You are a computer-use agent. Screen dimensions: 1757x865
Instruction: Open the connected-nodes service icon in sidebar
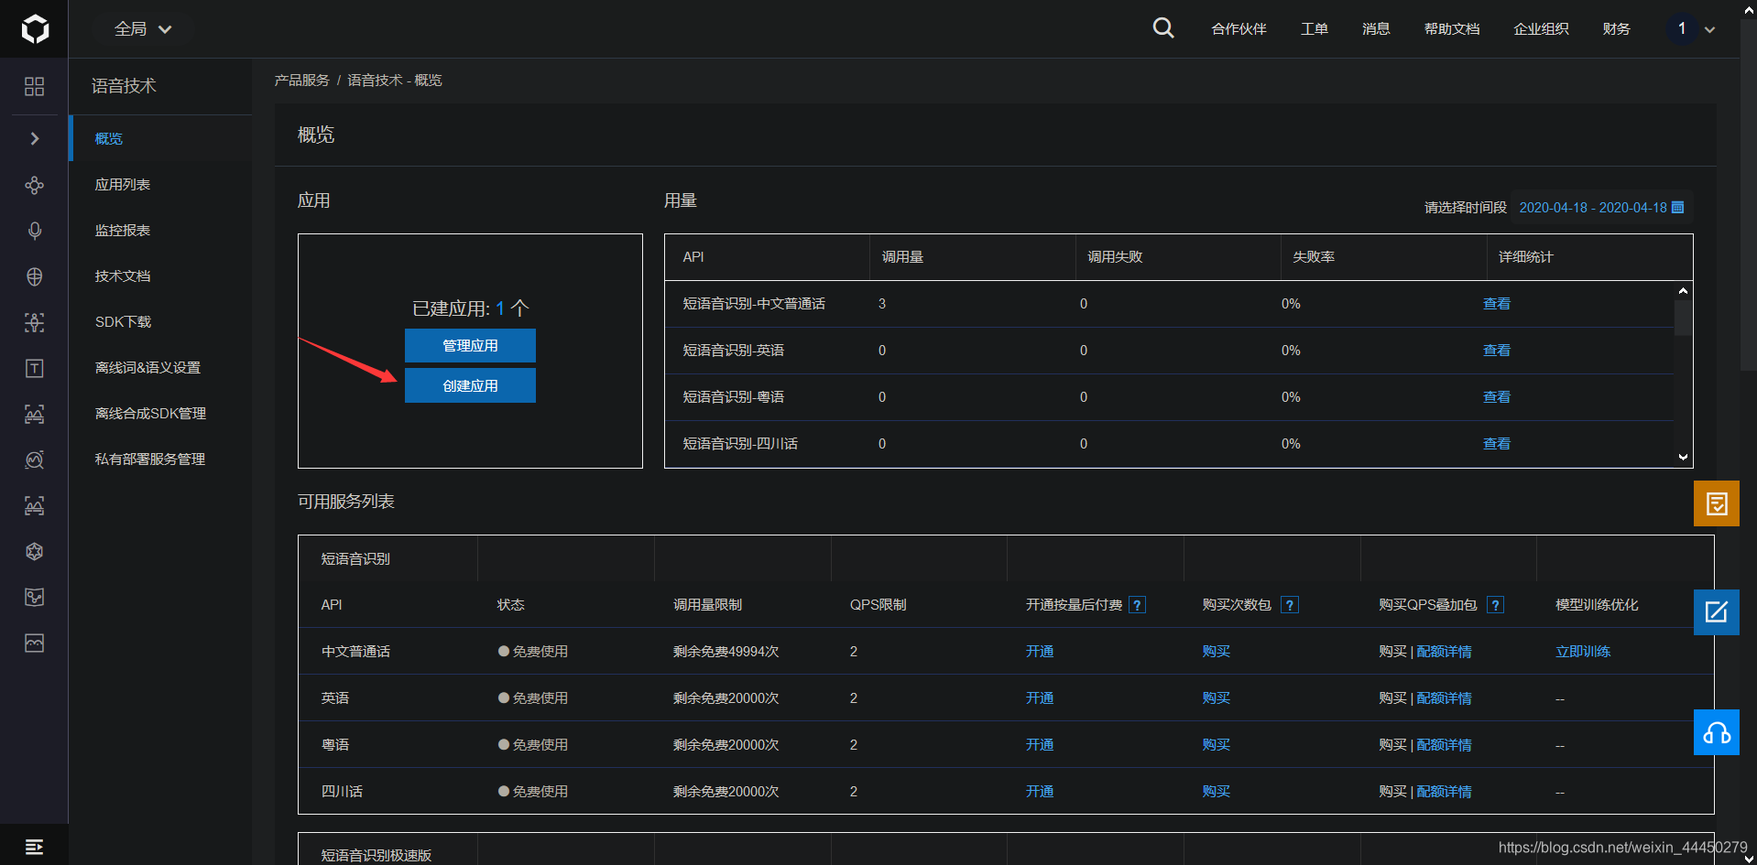pos(34,185)
